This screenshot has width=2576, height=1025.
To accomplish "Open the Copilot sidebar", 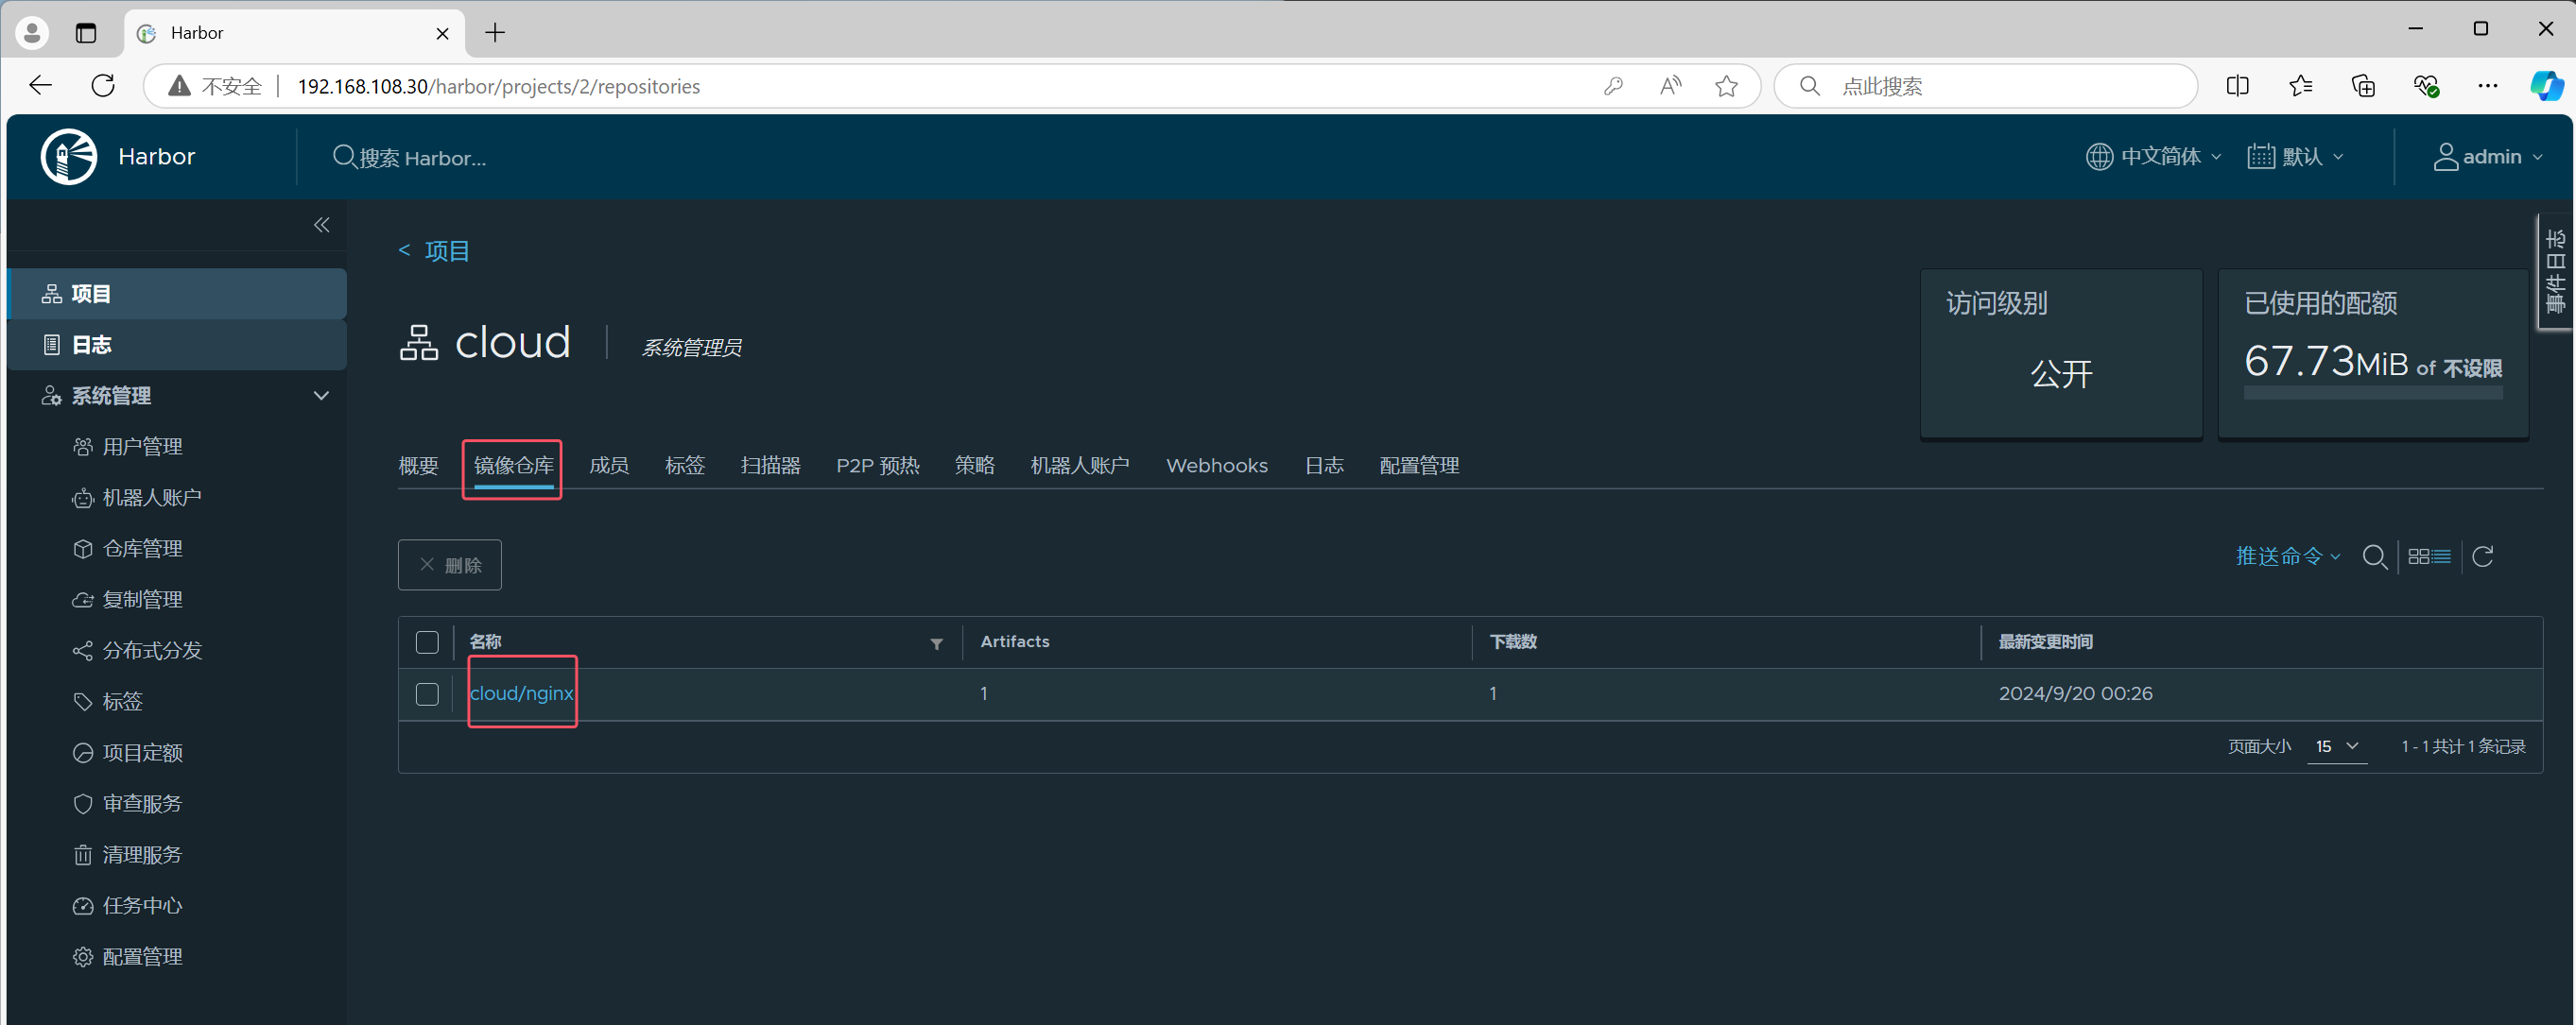I will tap(2546, 86).
